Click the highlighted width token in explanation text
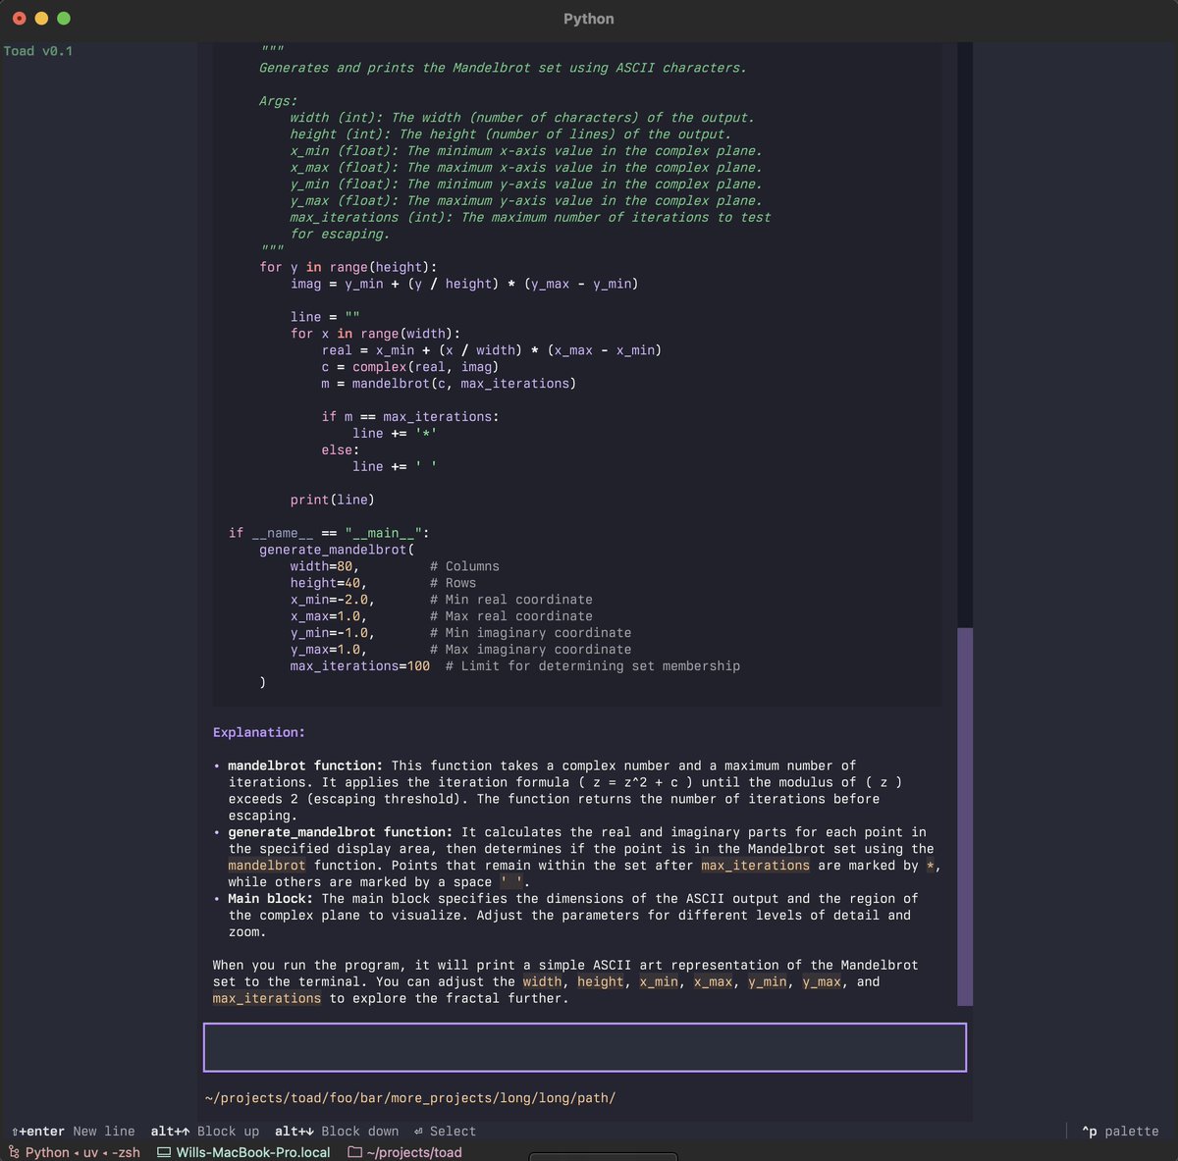Screen dimensions: 1178x1161 click(x=541, y=981)
